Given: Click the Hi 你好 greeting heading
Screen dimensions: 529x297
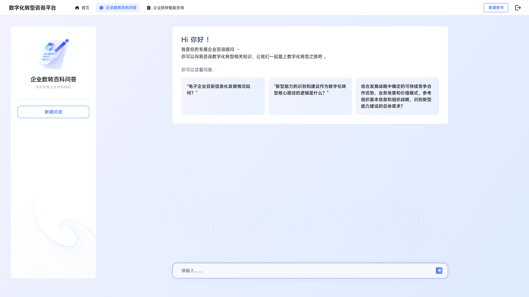Looking at the screenshot, I should coord(196,40).
